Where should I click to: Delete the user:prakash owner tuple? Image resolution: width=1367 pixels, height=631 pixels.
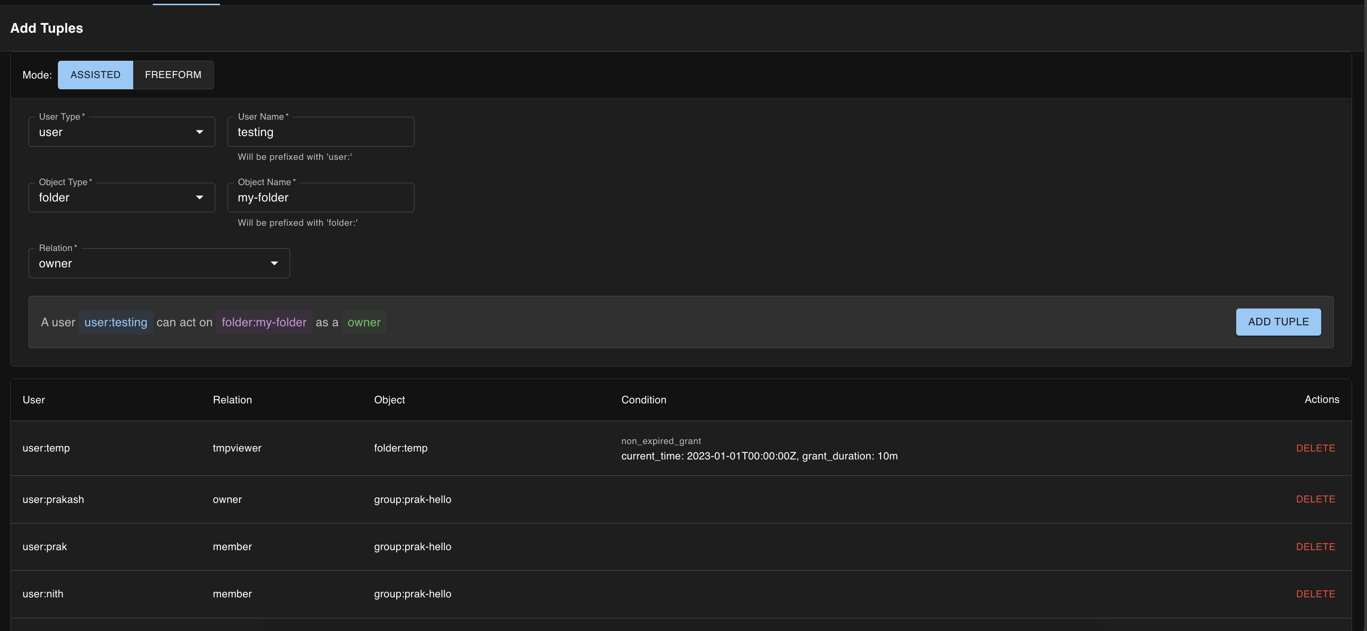(x=1315, y=499)
